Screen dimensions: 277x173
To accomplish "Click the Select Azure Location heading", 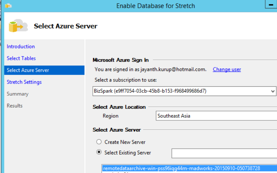I will point(119,107).
